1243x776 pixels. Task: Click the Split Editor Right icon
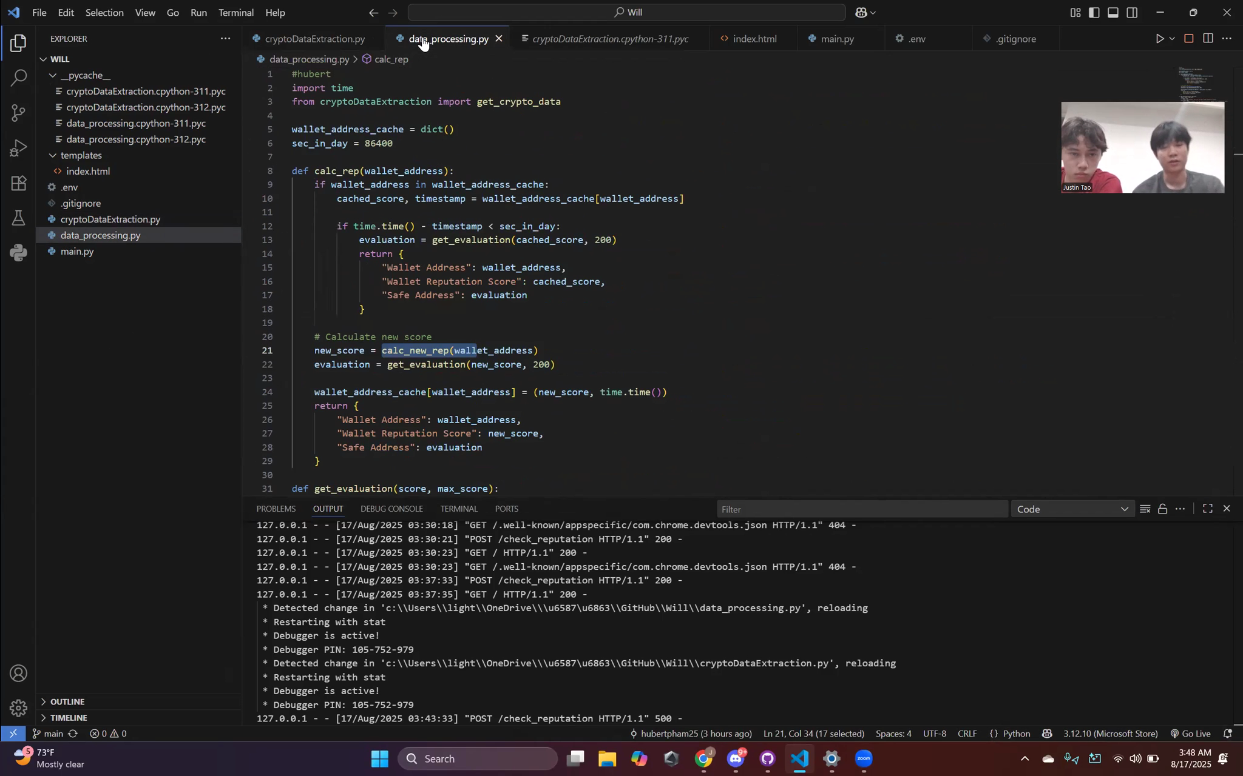pos(1208,39)
